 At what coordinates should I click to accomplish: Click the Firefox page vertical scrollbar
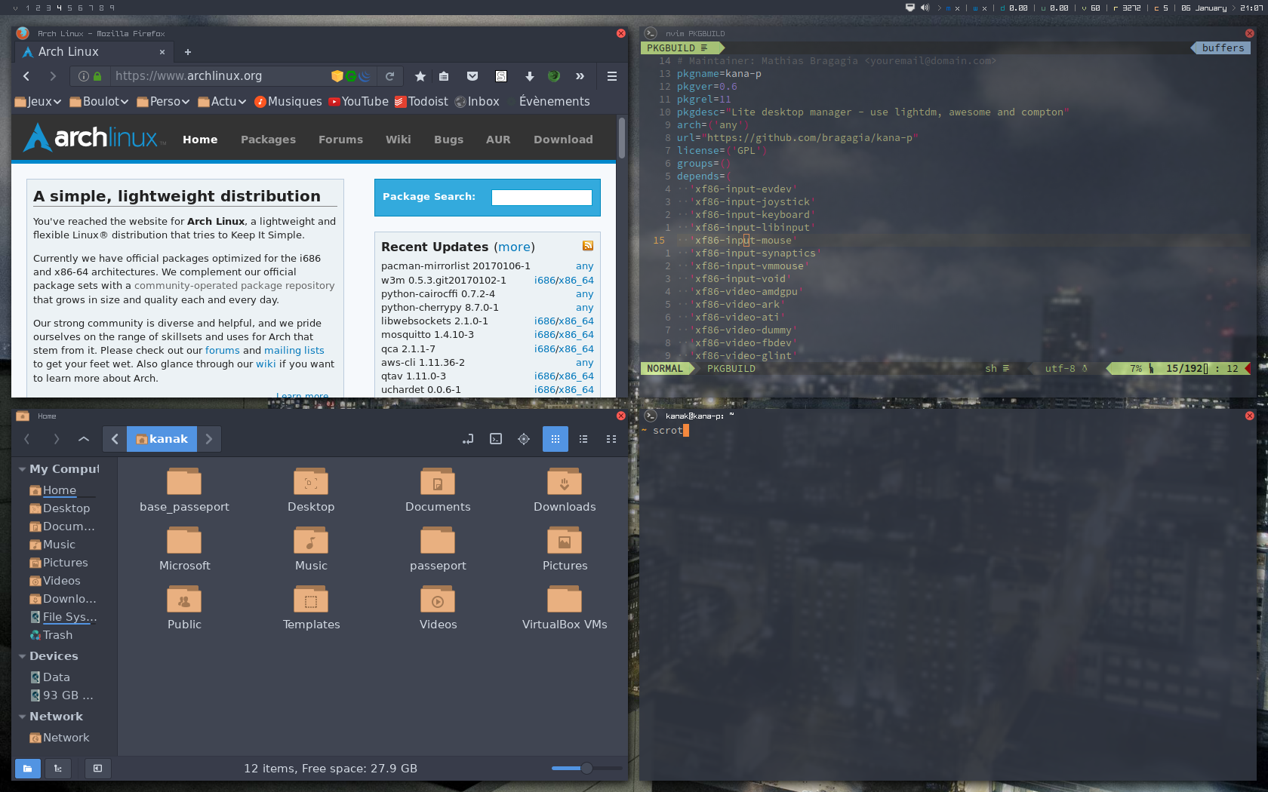pos(622,138)
